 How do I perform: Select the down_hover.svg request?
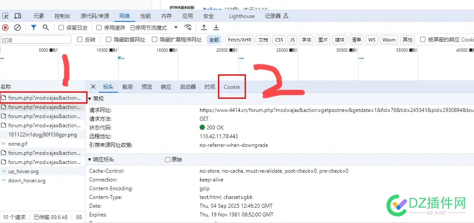coord(42,181)
